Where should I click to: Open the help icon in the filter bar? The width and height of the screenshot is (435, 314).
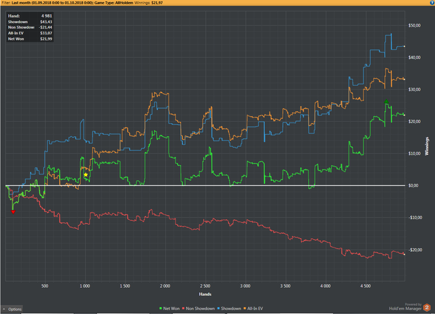433,2
